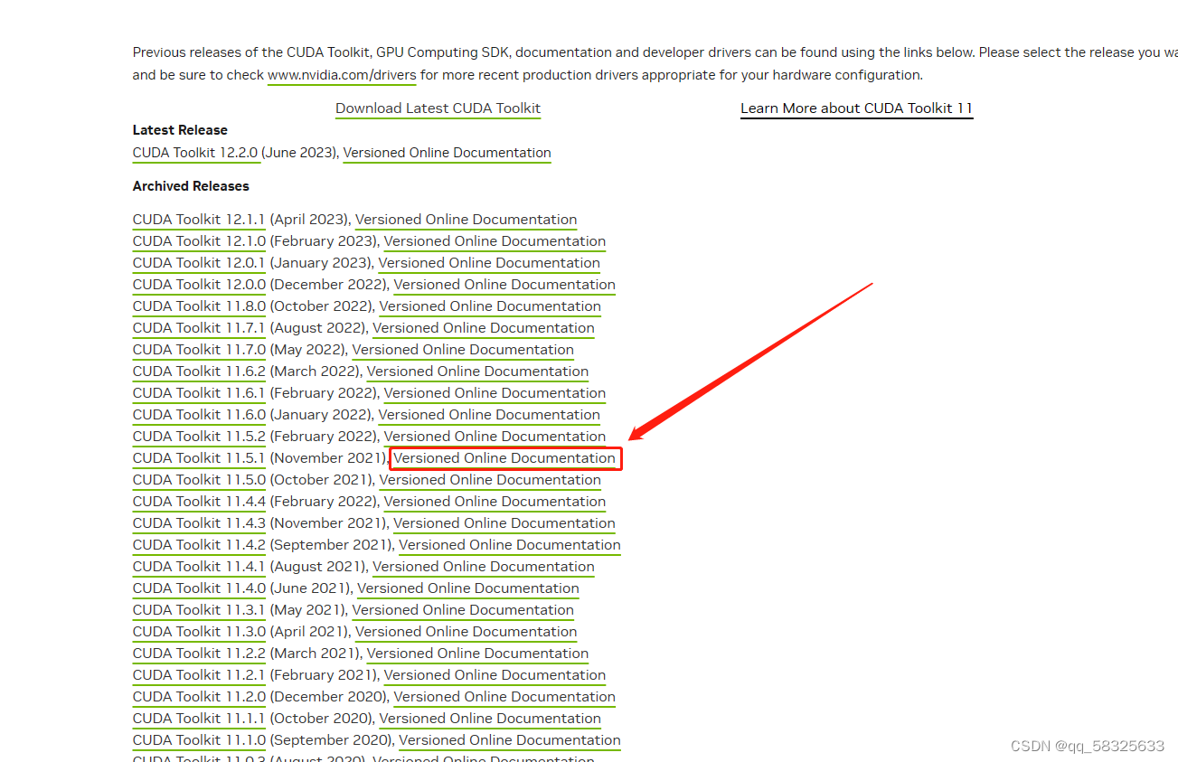Open documentation for CUDA Toolkit 11.7.1
The image size is (1178, 762).
pyautogui.click(x=484, y=328)
